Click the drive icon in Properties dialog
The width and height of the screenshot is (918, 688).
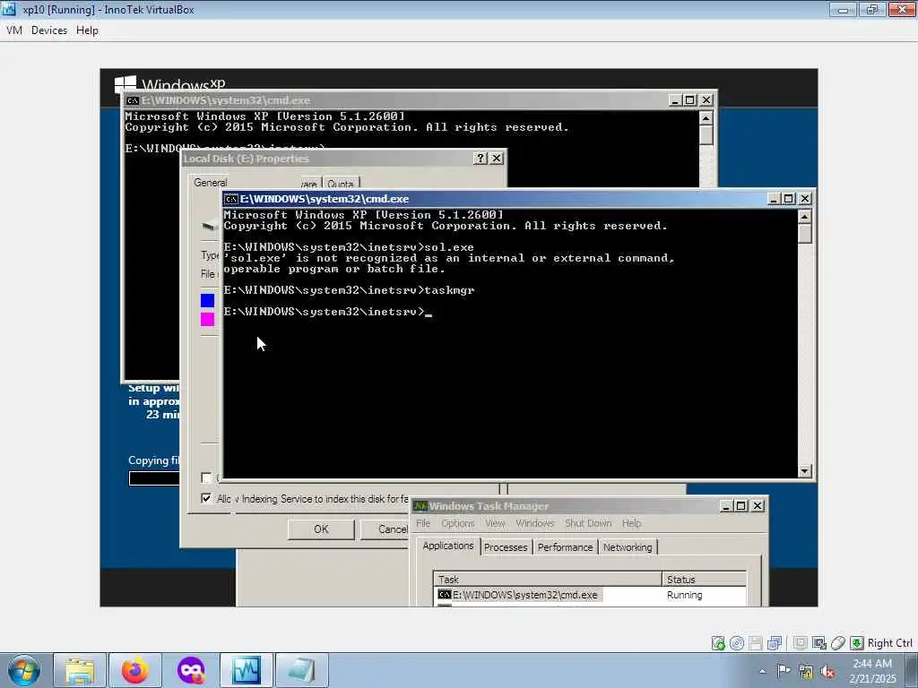(x=210, y=226)
